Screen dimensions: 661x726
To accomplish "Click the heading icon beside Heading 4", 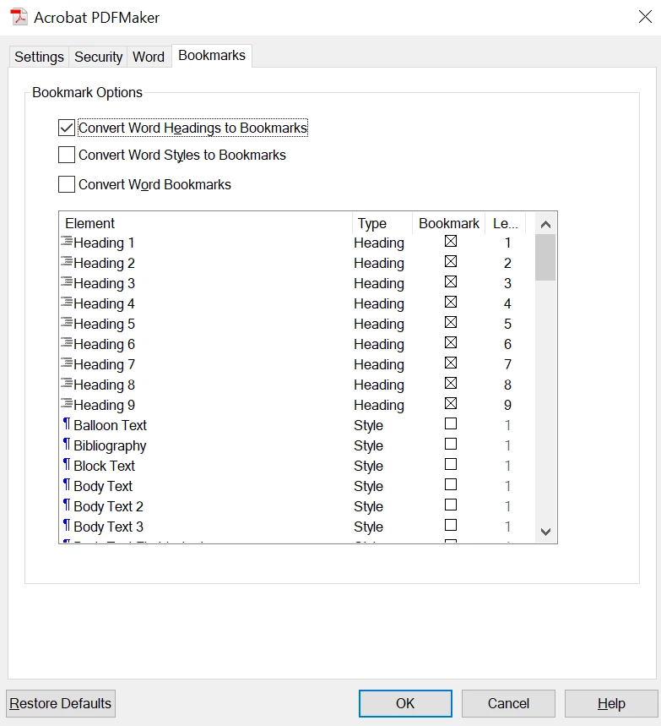I will click(x=67, y=303).
